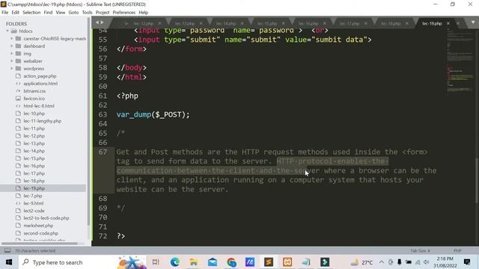Viewport: 479px width, 269px height.
Task: Select lec-19.php in the sidebar
Action: click(34, 188)
